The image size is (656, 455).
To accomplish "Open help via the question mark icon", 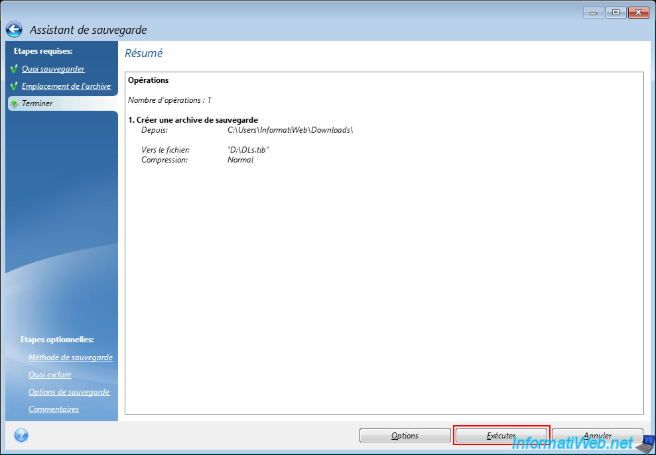I will [x=21, y=436].
